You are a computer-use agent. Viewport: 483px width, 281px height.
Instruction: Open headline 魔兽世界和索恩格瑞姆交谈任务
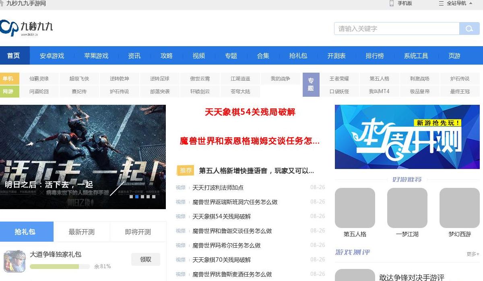(x=250, y=141)
